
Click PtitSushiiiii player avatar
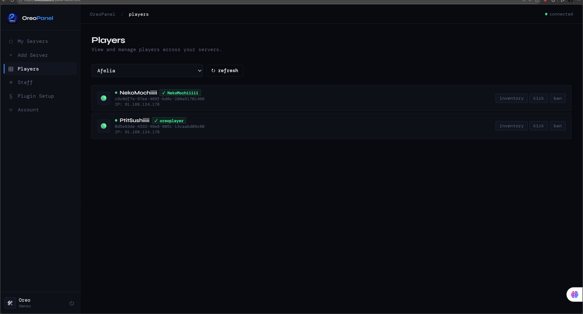[103, 126]
